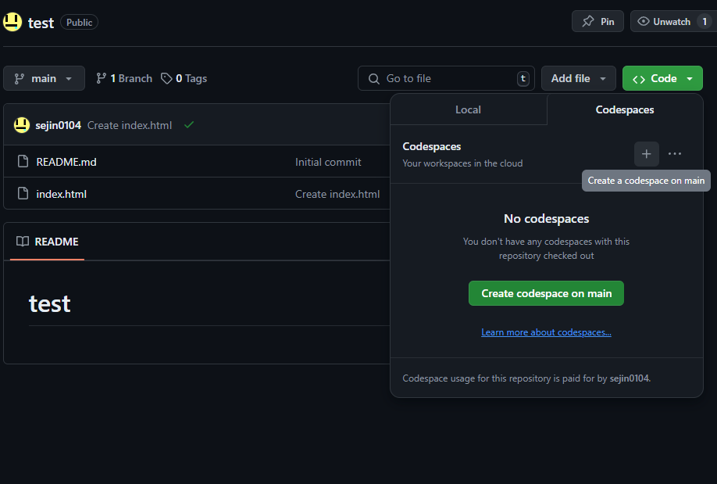Click the plus icon to create codespace
The height and width of the screenshot is (484, 717).
tap(646, 154)
